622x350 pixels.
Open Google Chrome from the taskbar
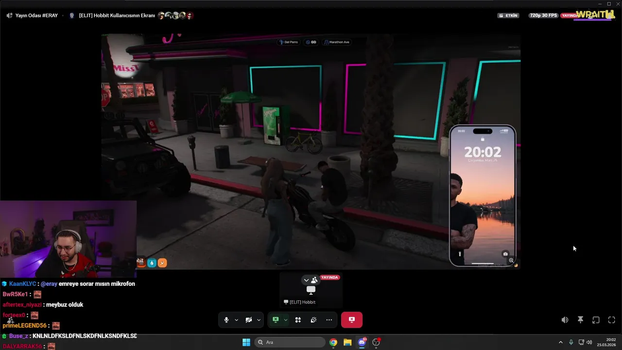pyautogui.click(x=333, y=342)
